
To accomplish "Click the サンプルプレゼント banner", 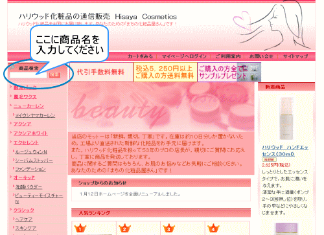I will pyautogui.click(x=229, y=72).
